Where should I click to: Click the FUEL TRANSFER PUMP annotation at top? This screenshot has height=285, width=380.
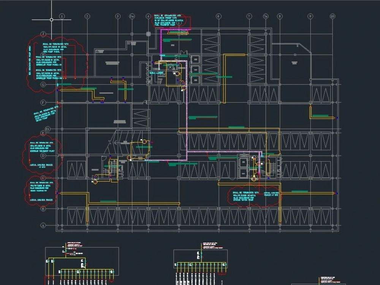(x=164, y=25)
